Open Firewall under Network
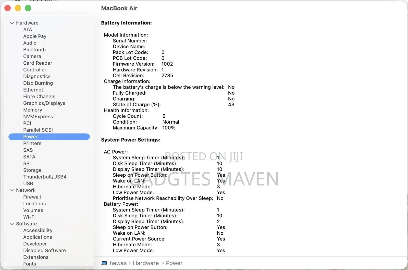This screenshot has width=408, height=270. pyautogui.click(x=32, y=197)
